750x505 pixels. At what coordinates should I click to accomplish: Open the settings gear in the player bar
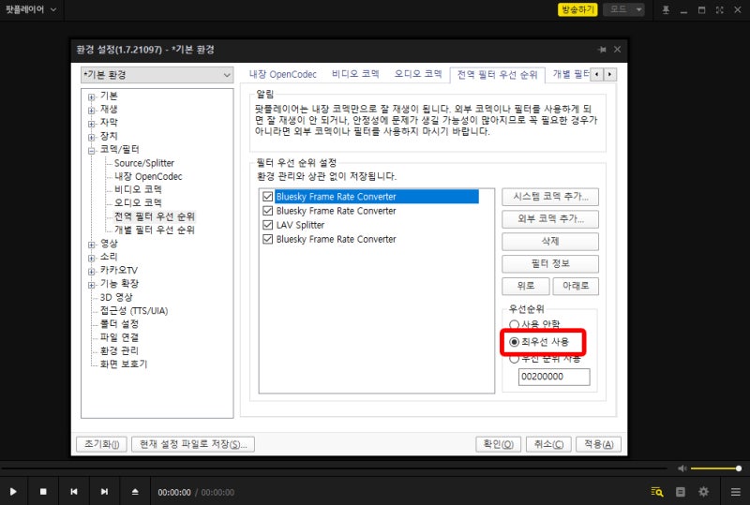704,492
